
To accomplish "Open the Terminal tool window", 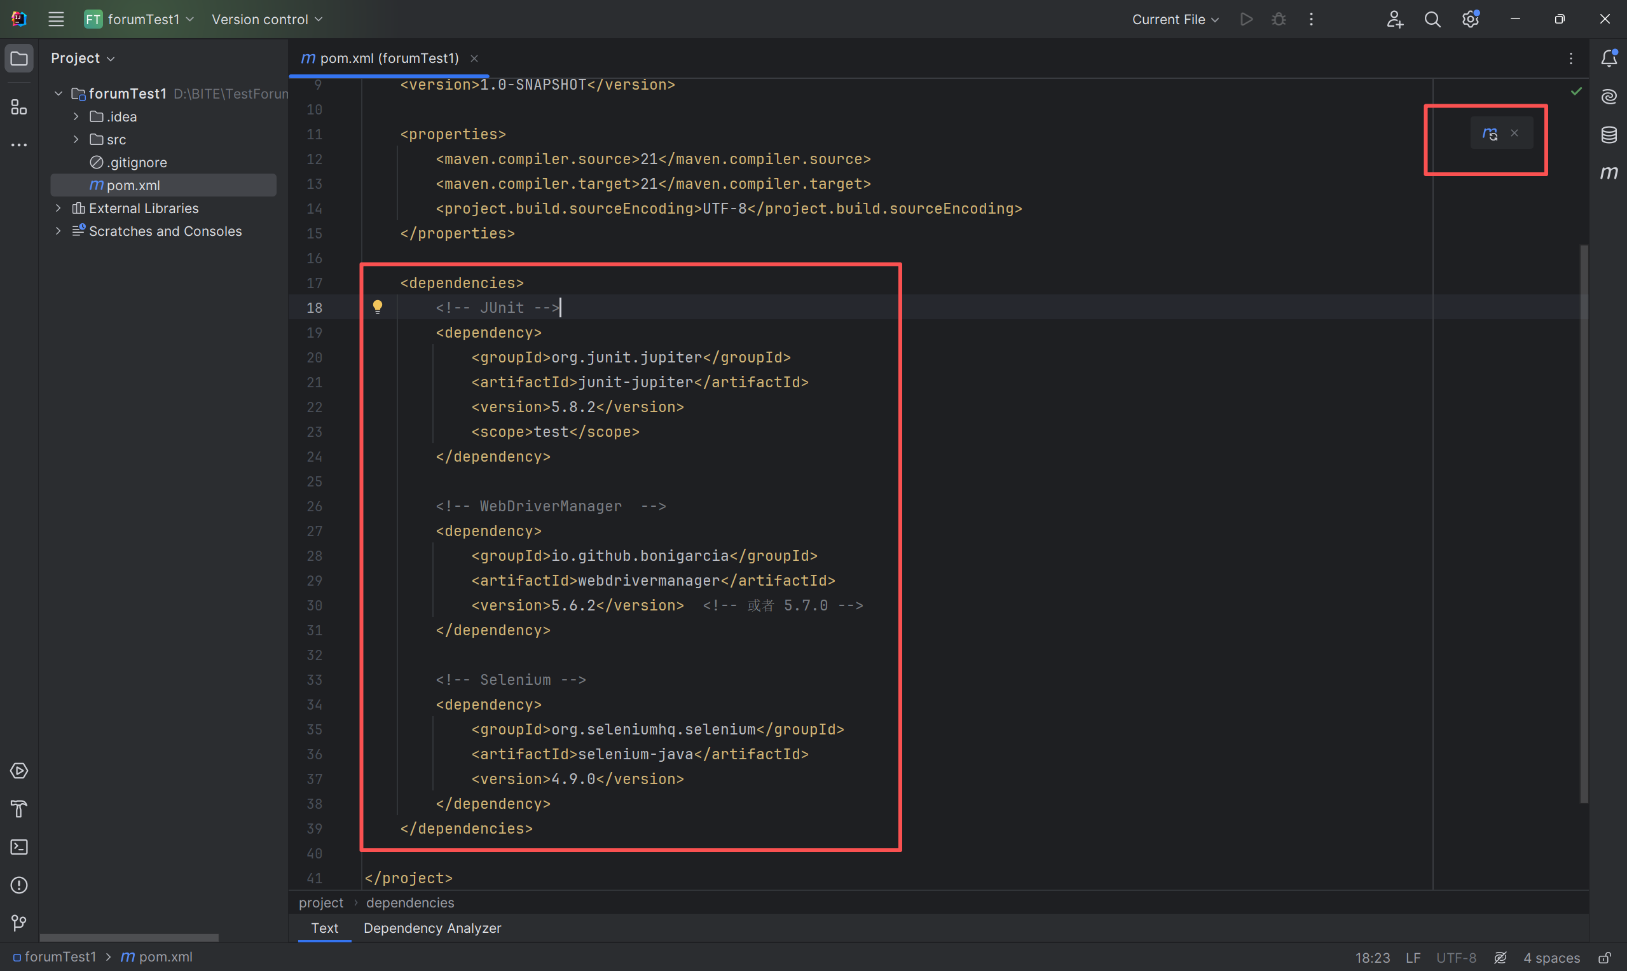I will (x=19, y=846).
